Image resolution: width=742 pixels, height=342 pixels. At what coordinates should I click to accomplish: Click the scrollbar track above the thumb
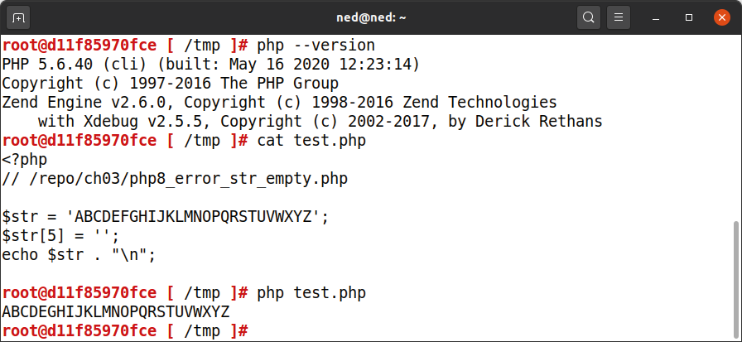point(737,128)
